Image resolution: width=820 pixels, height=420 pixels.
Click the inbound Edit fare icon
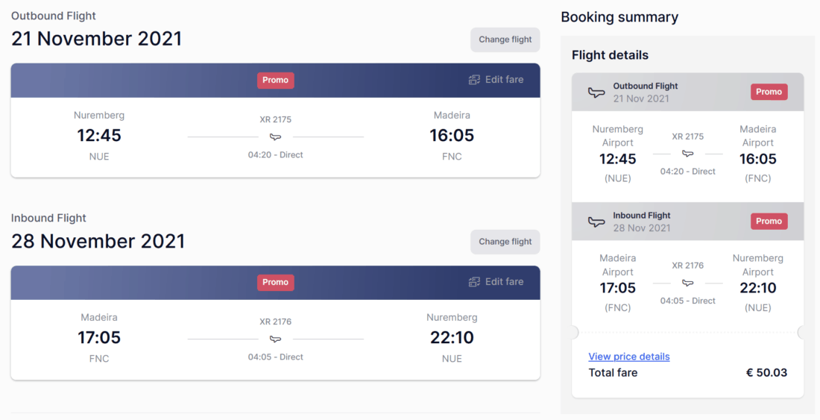point(474,282)
